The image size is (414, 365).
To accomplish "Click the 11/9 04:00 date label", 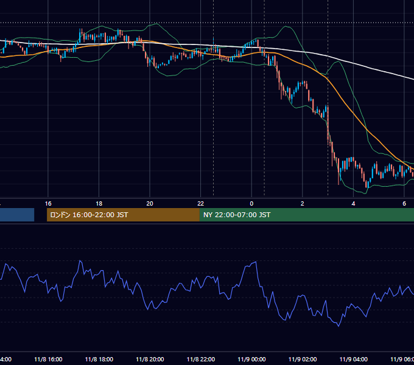I will (354, 359).
